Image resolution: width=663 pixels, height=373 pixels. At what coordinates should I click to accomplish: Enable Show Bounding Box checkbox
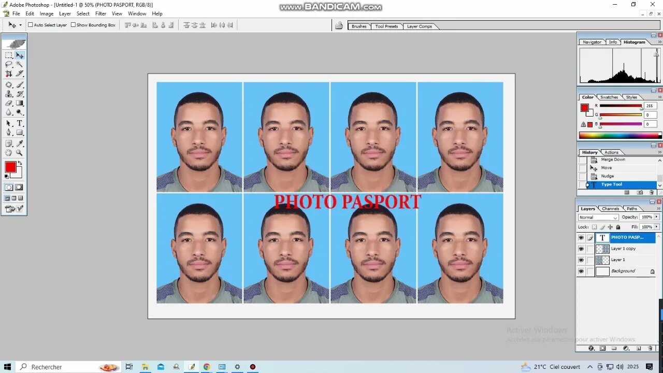(73, 25)
